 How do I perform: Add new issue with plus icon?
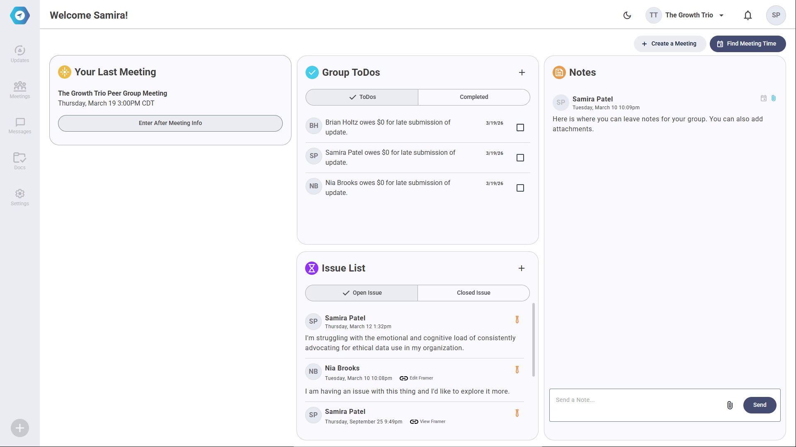[521, 268]
